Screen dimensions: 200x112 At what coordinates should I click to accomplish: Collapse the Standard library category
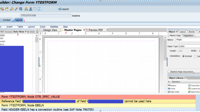coord(169,82)
